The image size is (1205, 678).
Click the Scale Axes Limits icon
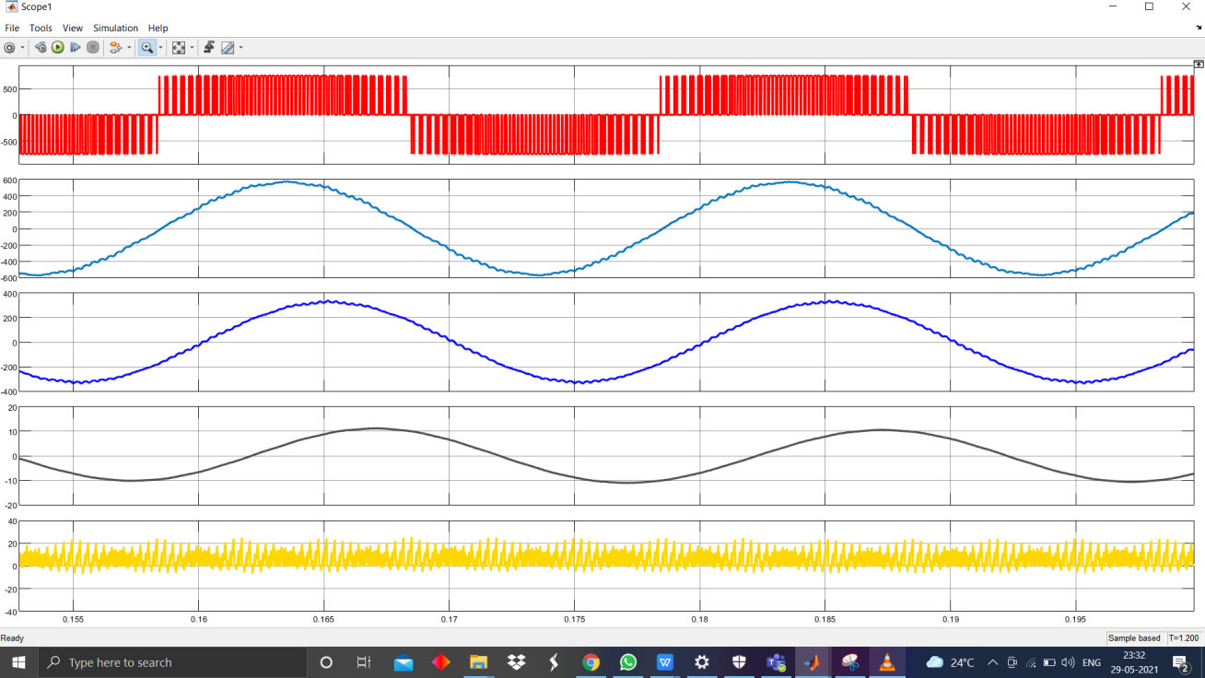click(x=179, y=48)
